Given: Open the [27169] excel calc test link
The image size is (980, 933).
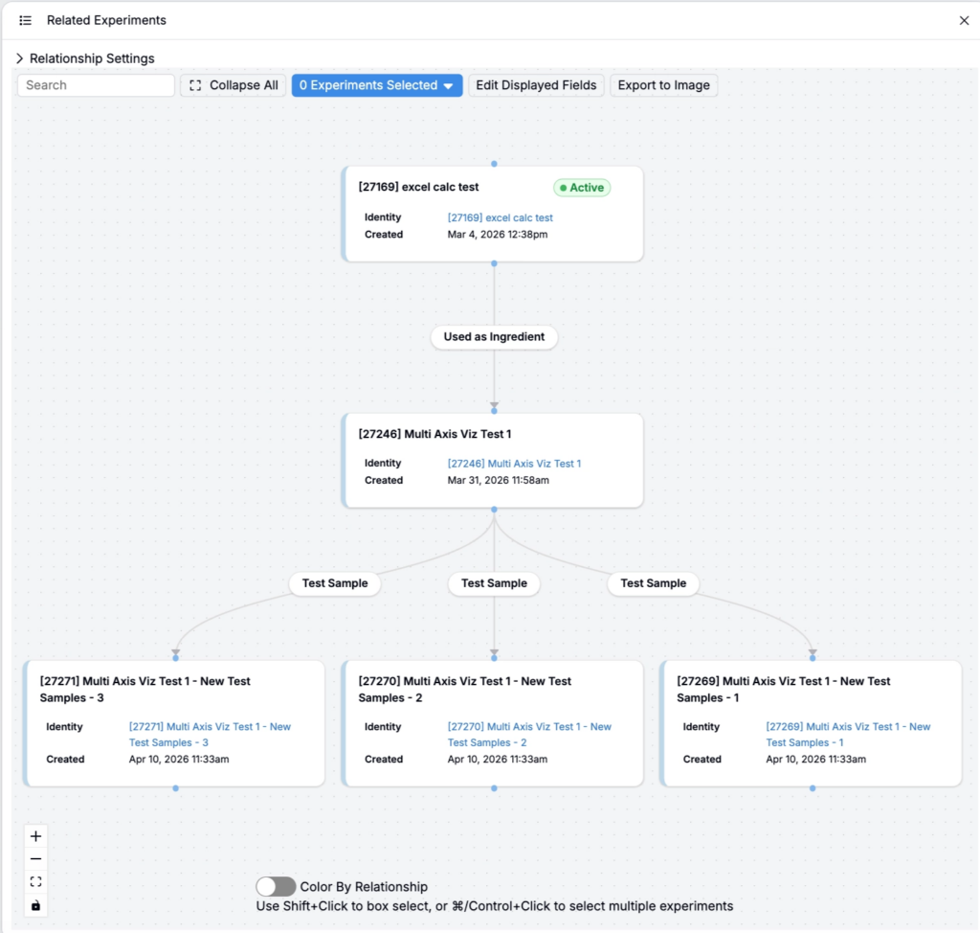Looking at the screenshot, I should 500,217.
